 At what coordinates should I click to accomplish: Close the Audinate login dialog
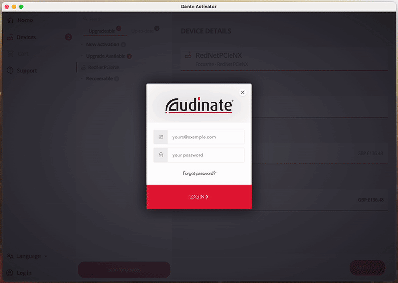[x=243, y=92]
